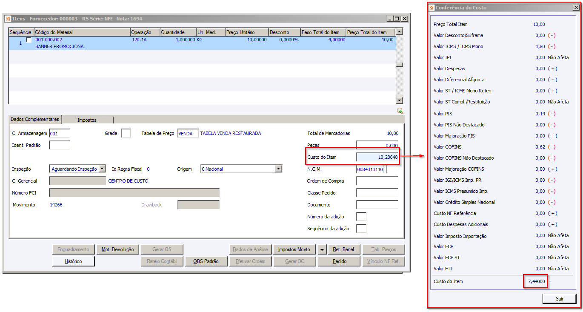Image resolution: width=583 pixels, height=312 pixels.
Task: Click the Efetivar Ordem button
Action: pyautogui.click(x=251, y=261)
